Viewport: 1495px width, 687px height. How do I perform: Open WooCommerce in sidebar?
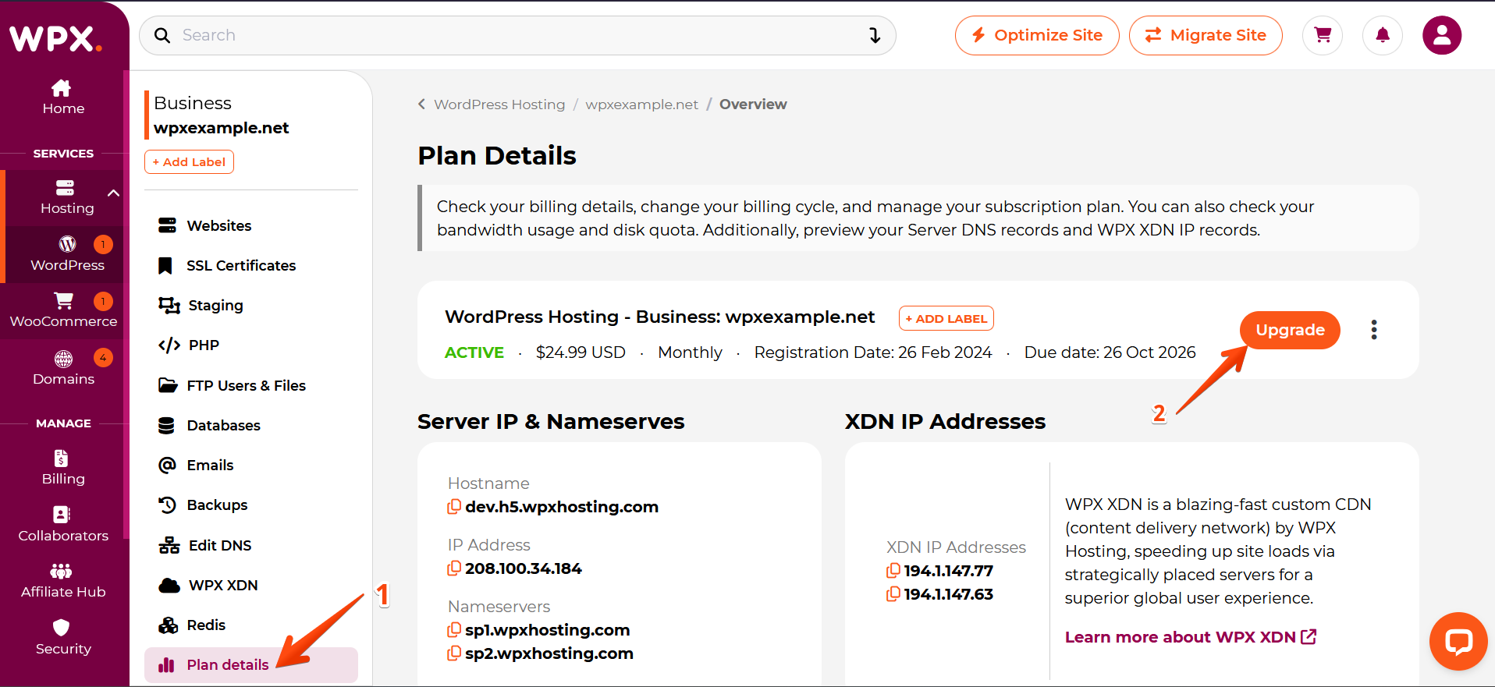click(x=63, y=310)
